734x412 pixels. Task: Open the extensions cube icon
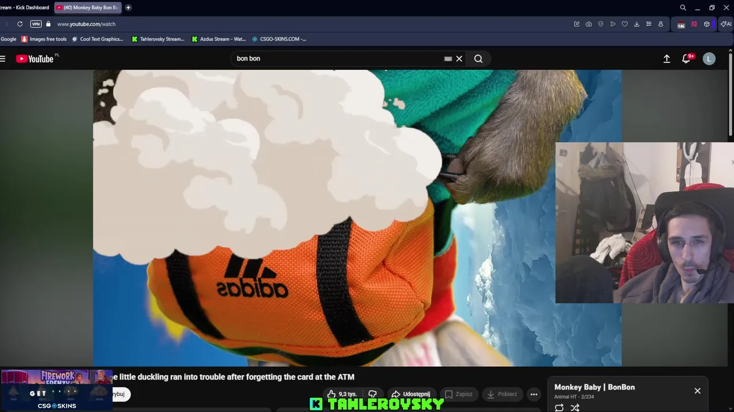pos(706,24)
